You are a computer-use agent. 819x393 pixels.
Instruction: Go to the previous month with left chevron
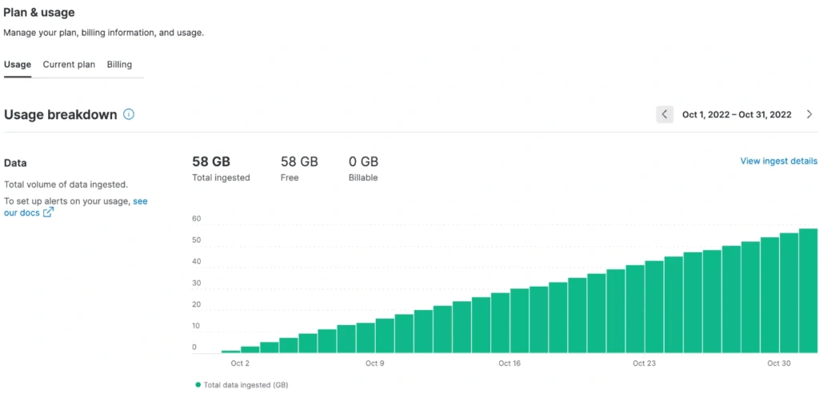tap(665, 114)
